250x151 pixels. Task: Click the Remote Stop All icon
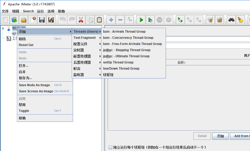189,20
